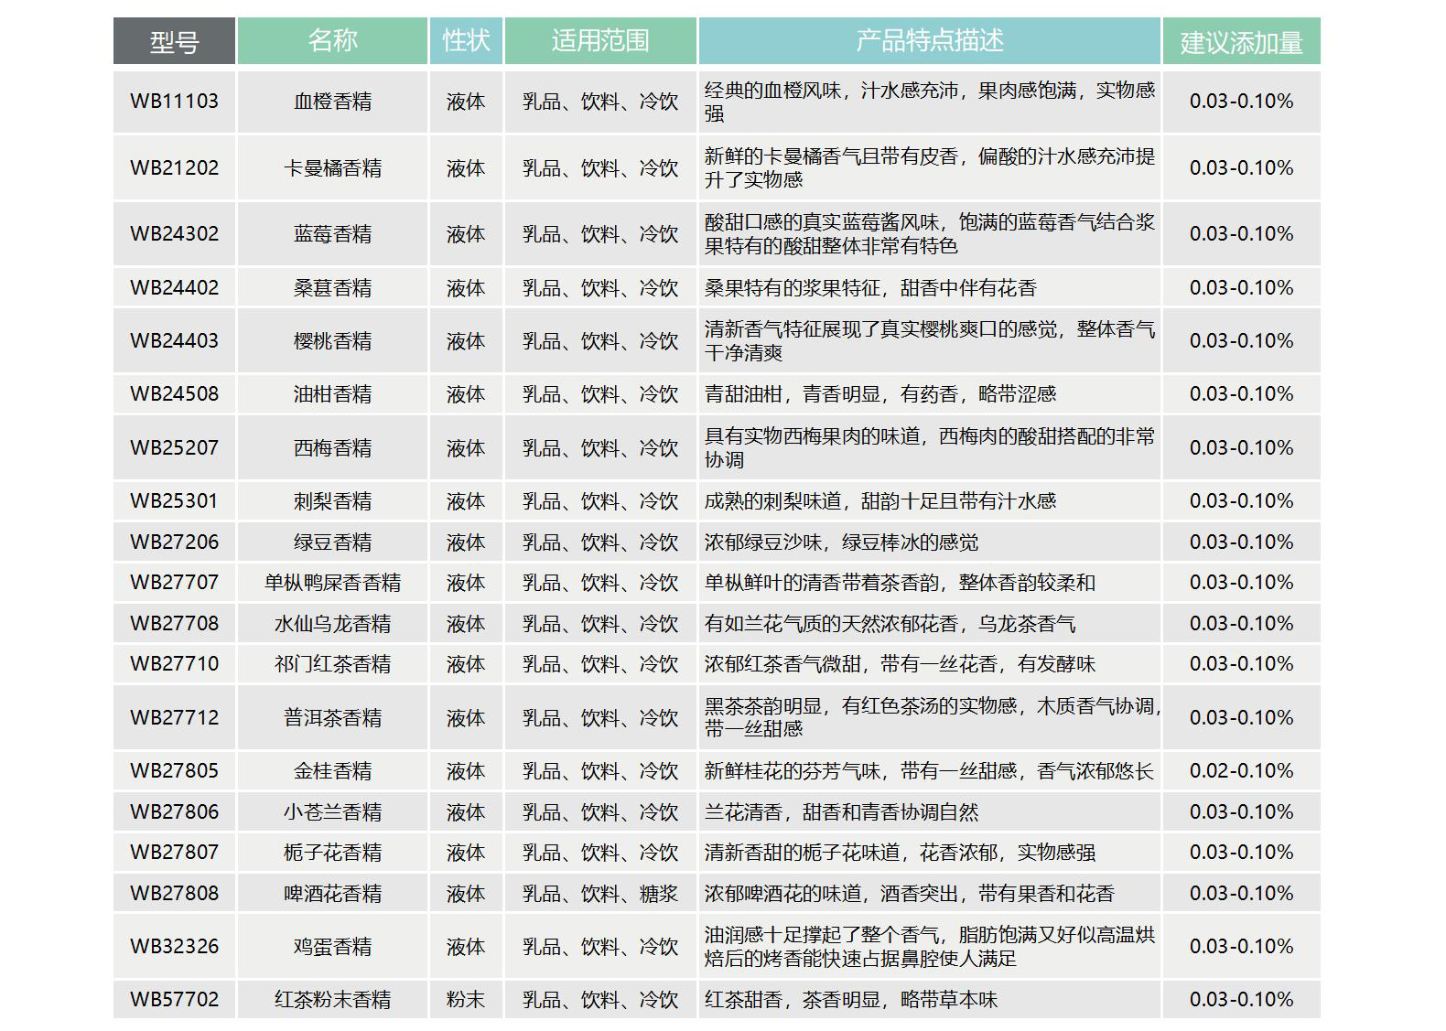This screenshot has height=1031, width=1446.
Task: Click description 成熟的刺梨味道，甜韵十足且带有汁水感
Action: tap(880, 501)
